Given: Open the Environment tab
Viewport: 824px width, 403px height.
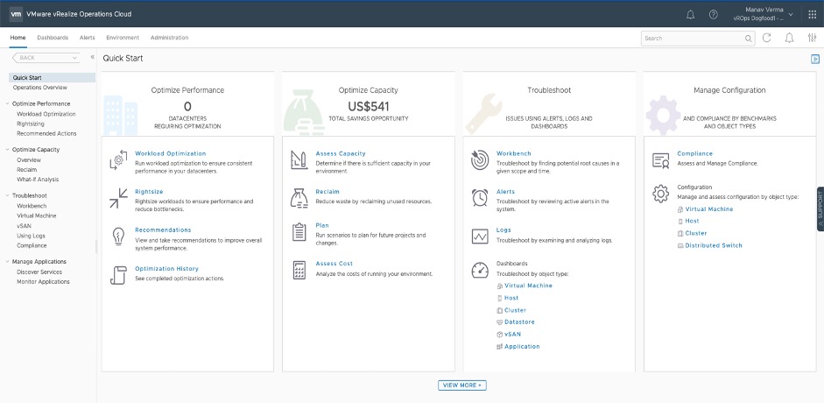Looking at the screenshot, I should point(123,38).
